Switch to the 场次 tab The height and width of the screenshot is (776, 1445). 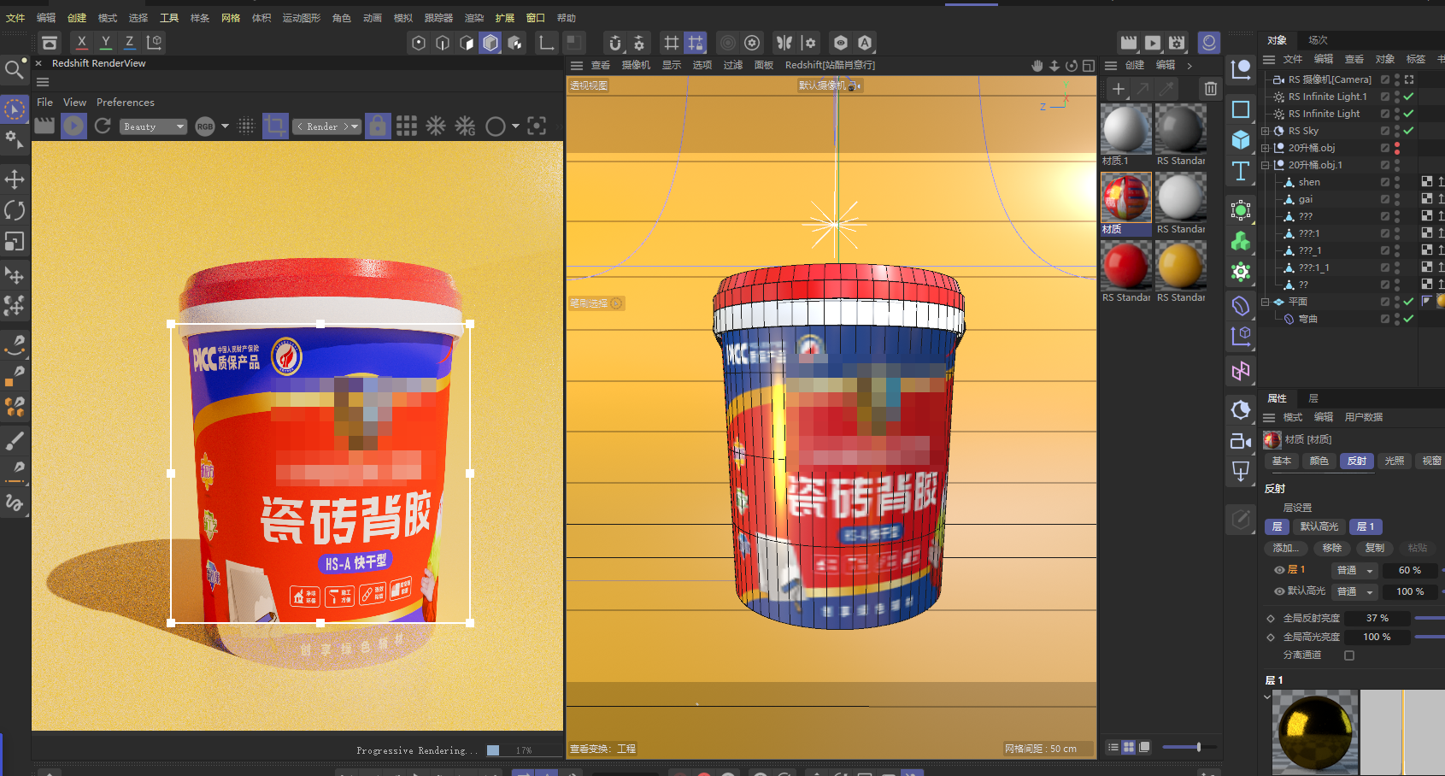click(1318, 40)
